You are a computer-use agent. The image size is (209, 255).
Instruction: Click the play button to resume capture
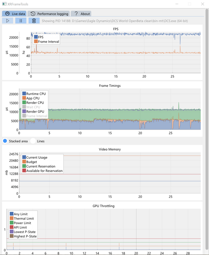tap(7, 21)
